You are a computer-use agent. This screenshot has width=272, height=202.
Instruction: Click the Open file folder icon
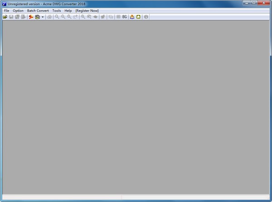5,17
